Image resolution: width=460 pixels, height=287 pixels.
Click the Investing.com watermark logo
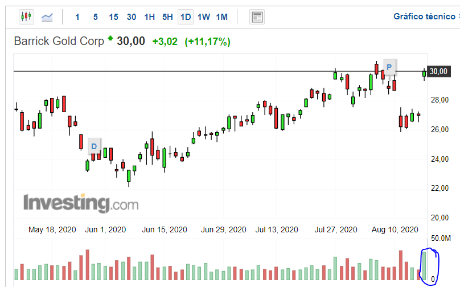pos(80,203)
